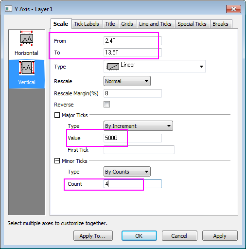Open the Special Ticks tab
The image size is (246, 249).
point(192,24)
